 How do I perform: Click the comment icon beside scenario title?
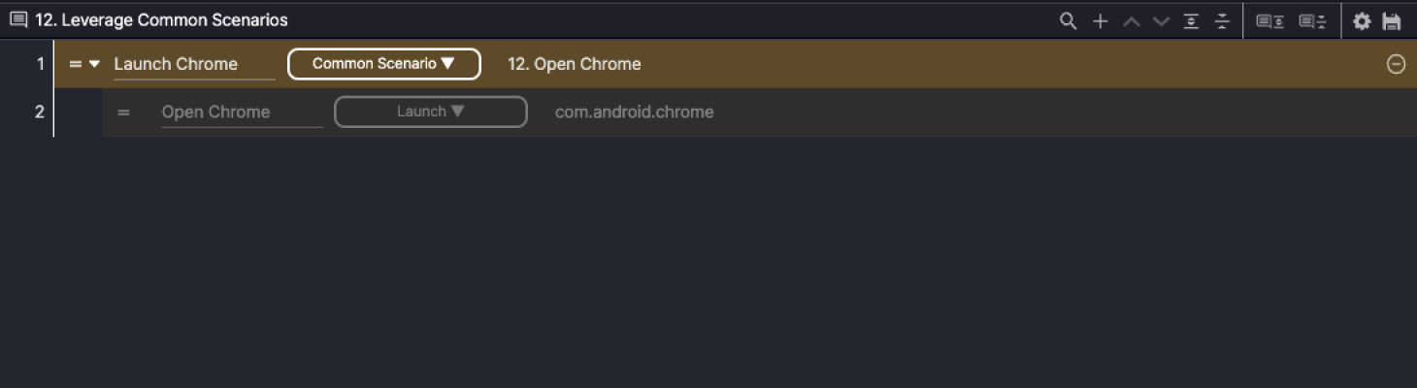click(18, 20)
